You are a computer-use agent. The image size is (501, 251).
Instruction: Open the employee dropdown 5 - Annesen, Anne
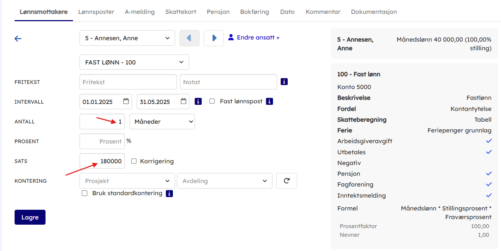pos(127,38)
